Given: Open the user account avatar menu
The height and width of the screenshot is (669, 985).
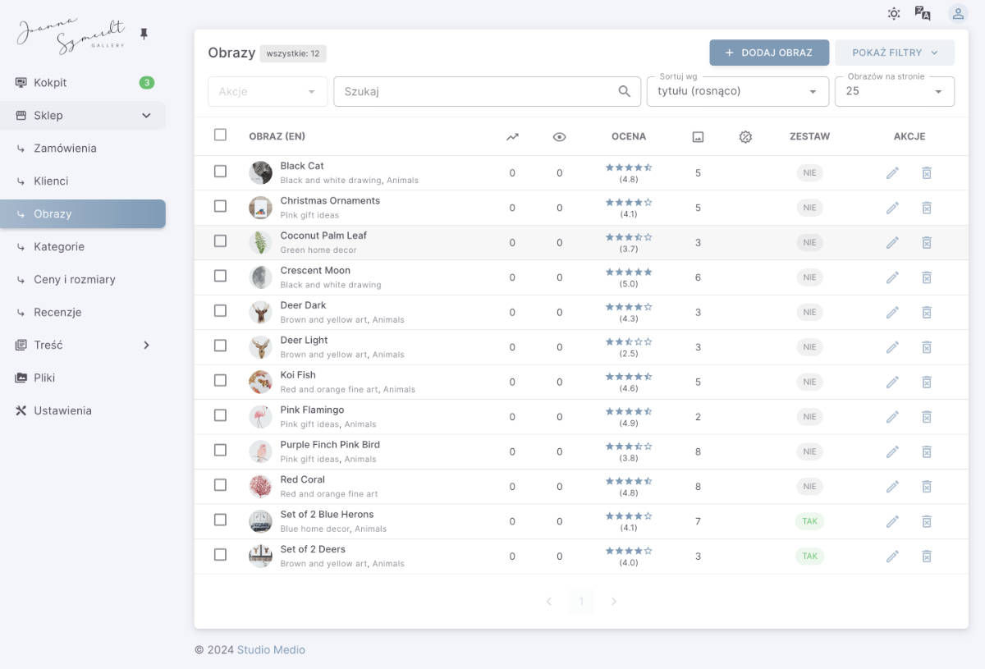Looking at the screenshot, I should click(958, 13).
